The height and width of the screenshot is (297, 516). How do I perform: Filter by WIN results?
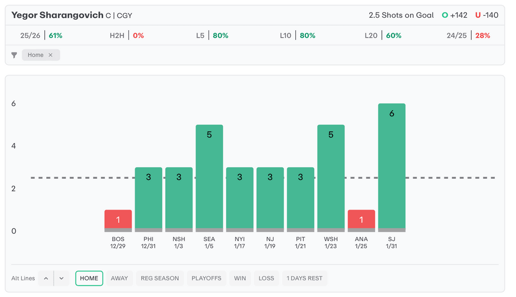[240, 278]
